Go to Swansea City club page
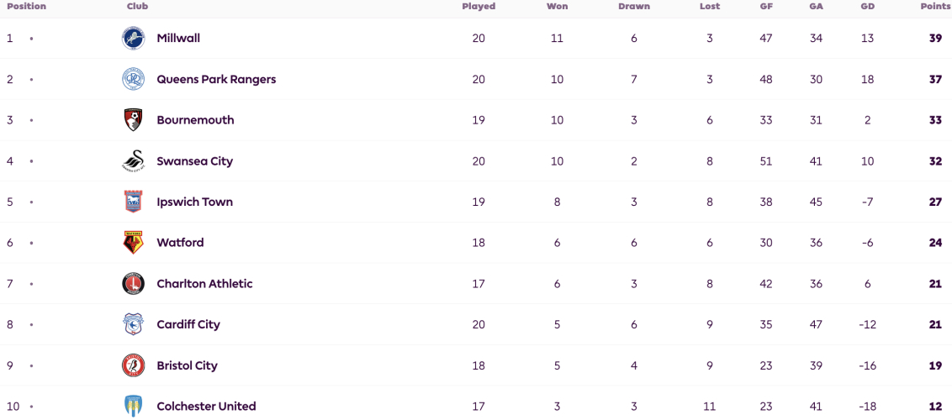952x420 pixels. coord(195,161)
